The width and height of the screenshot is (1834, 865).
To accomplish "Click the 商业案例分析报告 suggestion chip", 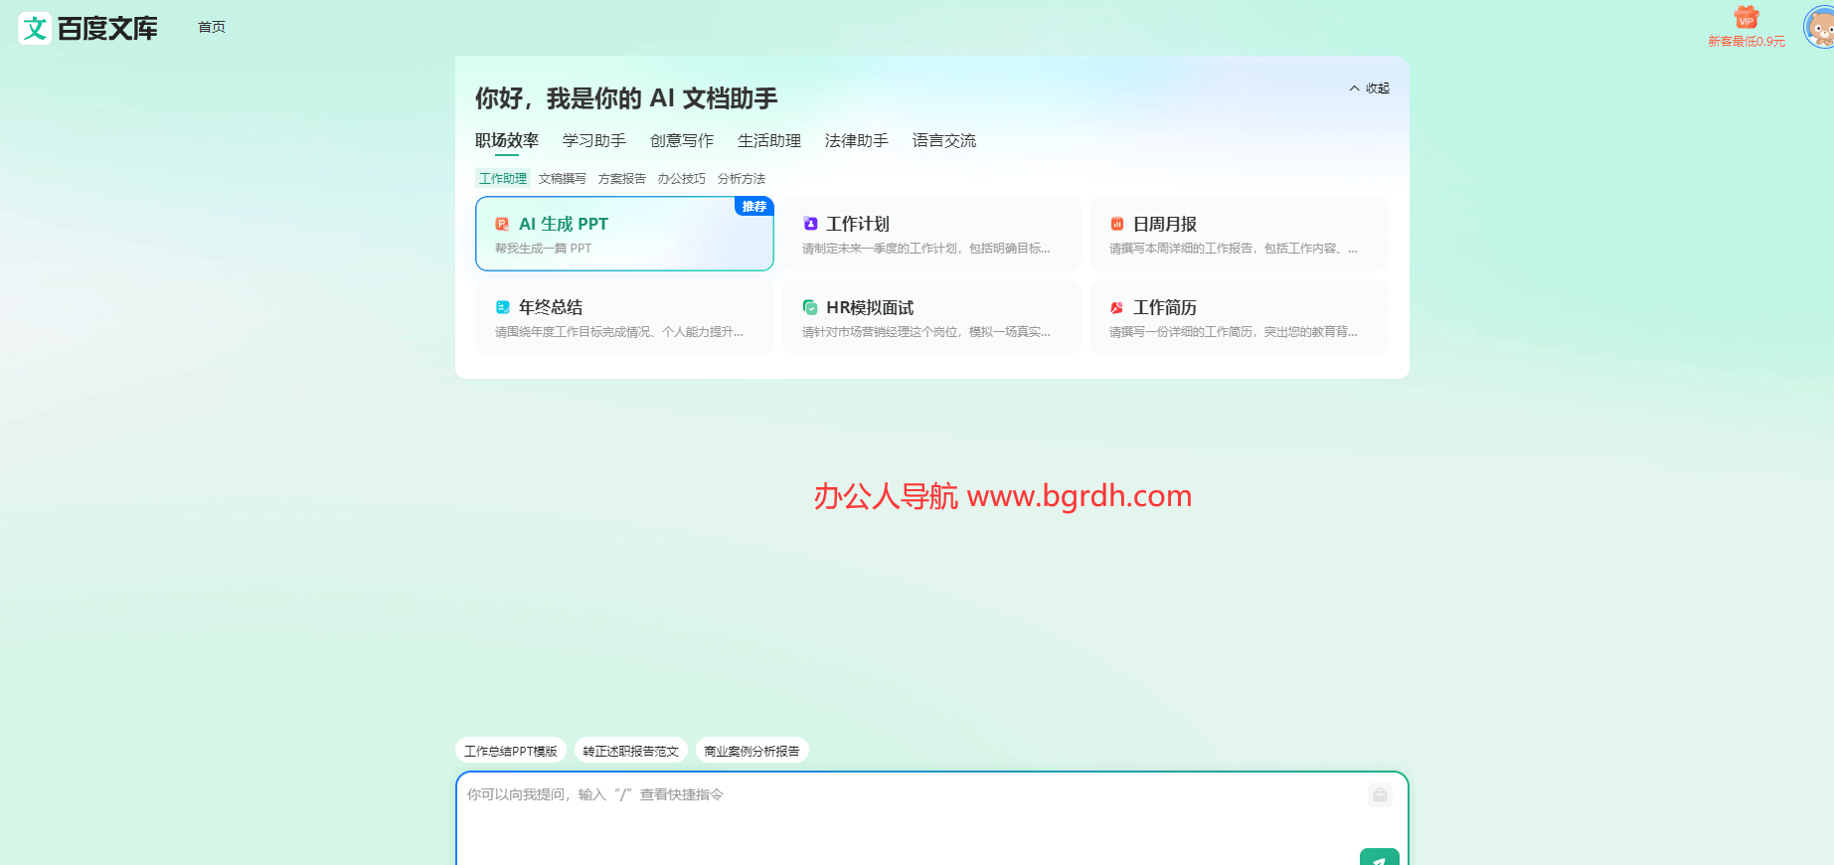I will (752, 751).
